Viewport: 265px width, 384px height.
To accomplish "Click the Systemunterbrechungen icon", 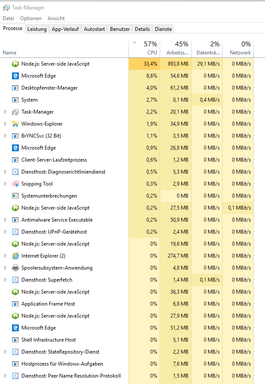I will (15, 196).
